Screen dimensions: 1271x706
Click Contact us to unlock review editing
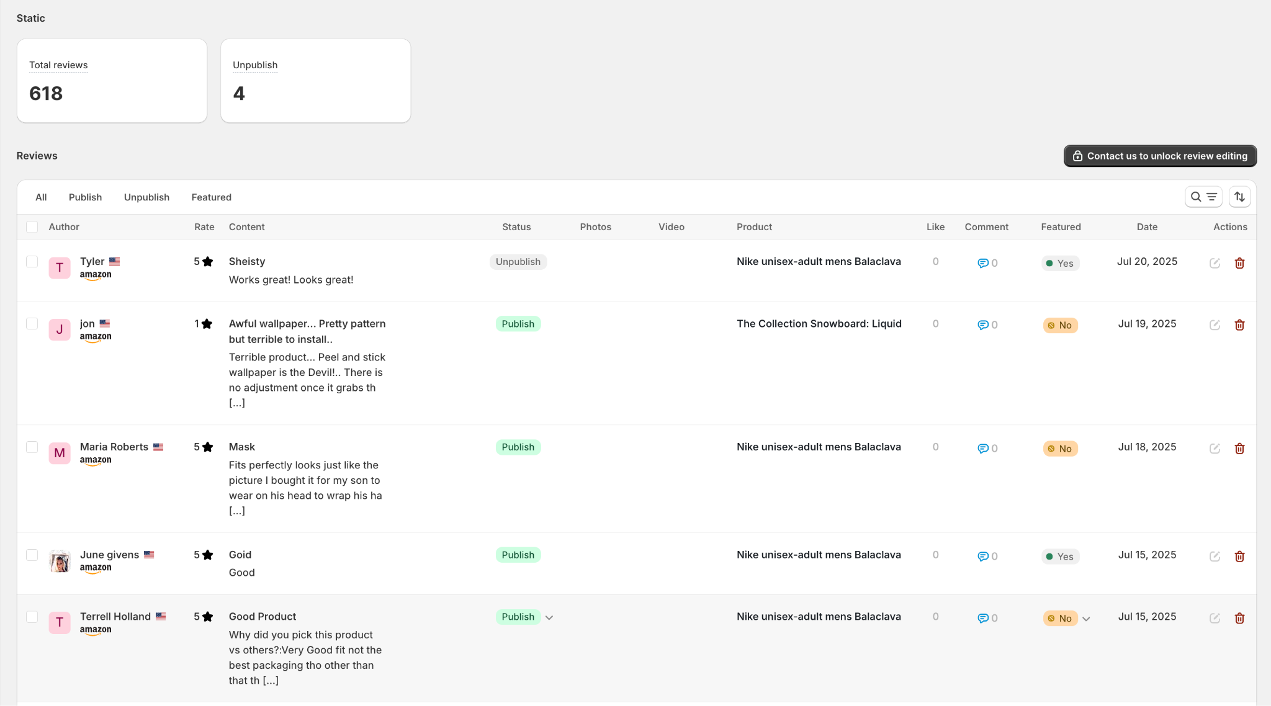click(1159, 156)
